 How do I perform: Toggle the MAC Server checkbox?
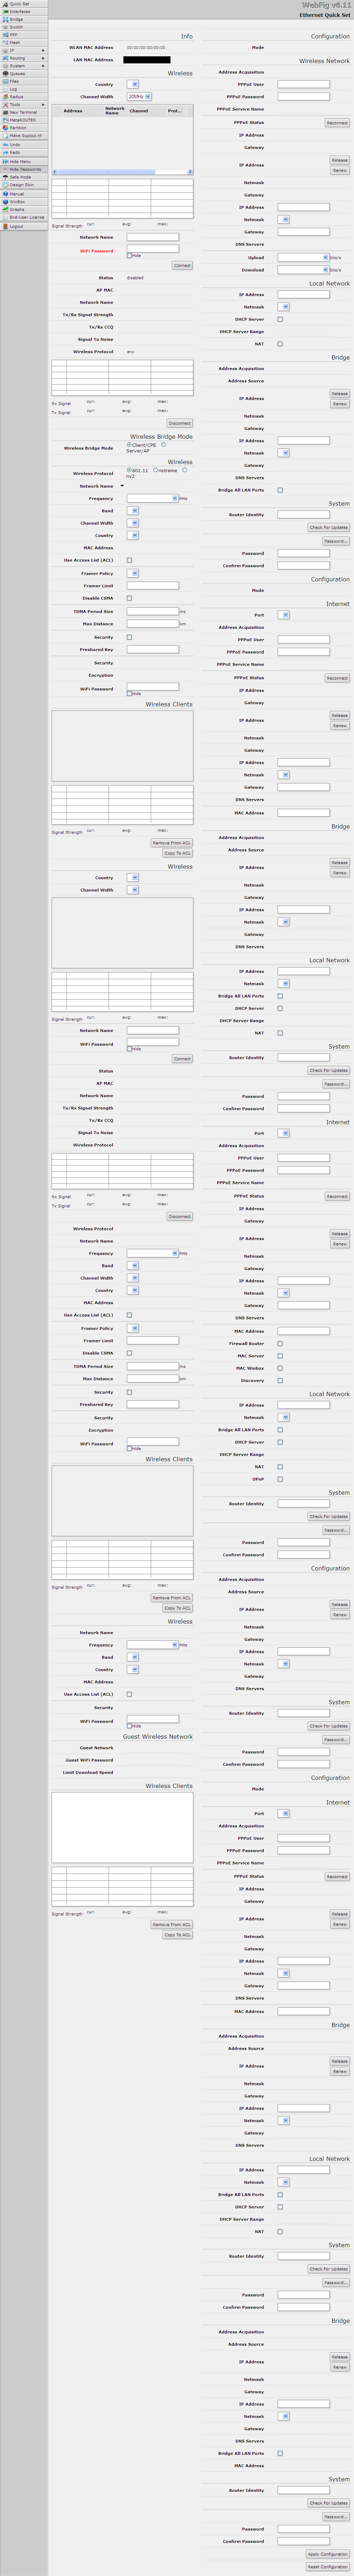tap(280, 1356)
